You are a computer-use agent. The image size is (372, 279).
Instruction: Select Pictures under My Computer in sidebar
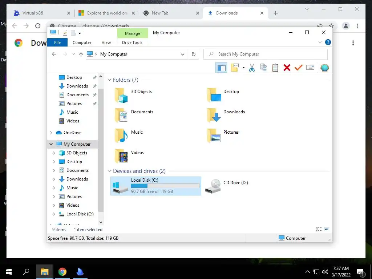(x=74, y=197)
